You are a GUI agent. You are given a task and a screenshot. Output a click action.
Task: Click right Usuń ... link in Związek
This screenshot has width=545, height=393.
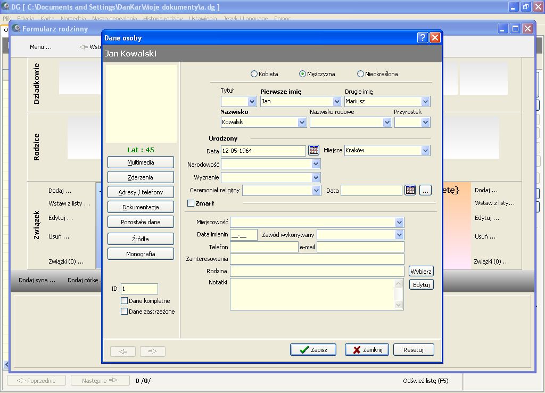pos(485,236)
